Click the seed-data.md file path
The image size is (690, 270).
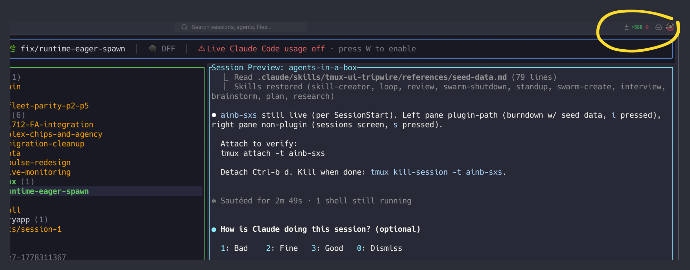[x=382, y=77]
